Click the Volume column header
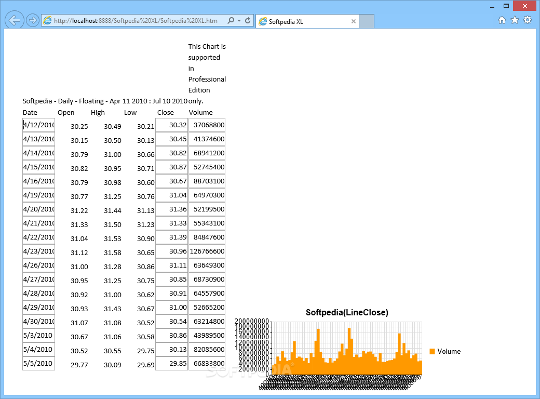The image size is (540, 399). tap(201, 112)
